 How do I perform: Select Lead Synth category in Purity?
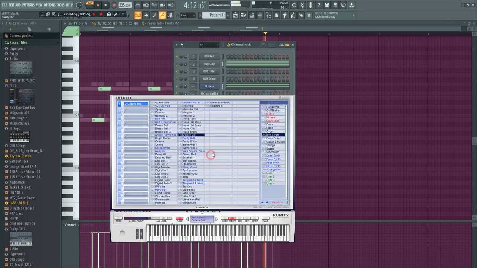coord(273,156)
